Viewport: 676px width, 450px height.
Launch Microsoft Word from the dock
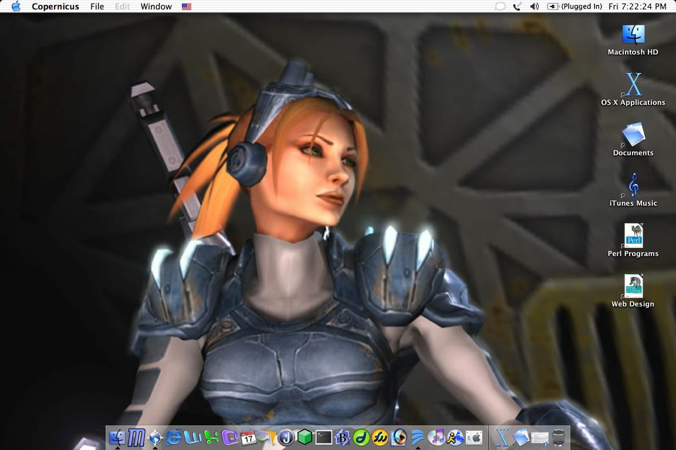click(x=192, y=438)
